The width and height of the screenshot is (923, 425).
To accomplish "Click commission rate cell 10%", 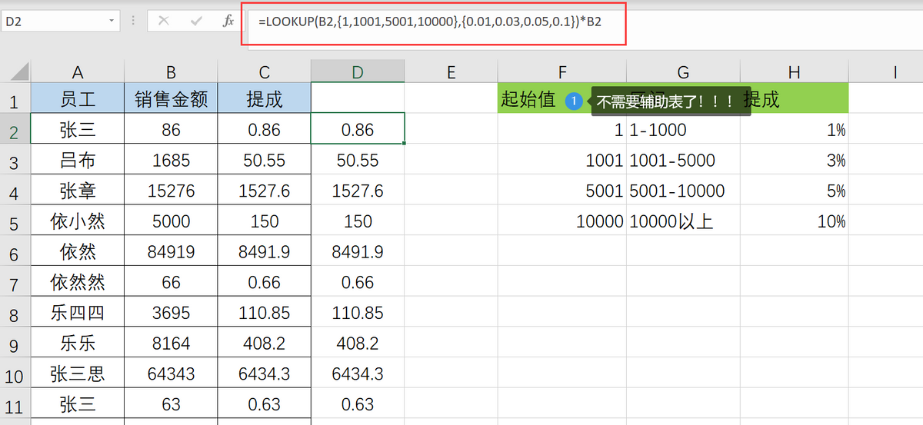I will 795,221.
